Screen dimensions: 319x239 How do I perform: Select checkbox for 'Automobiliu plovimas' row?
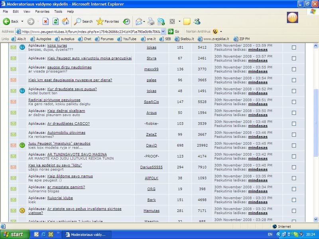294,135
